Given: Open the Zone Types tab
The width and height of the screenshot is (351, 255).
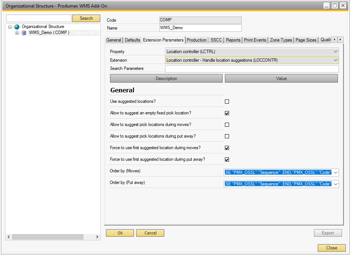Looking at the screenshot, I should tap(281, 40).
